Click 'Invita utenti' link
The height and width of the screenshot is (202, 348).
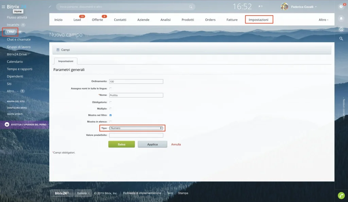pyautogui.click(x=15, y=114)
